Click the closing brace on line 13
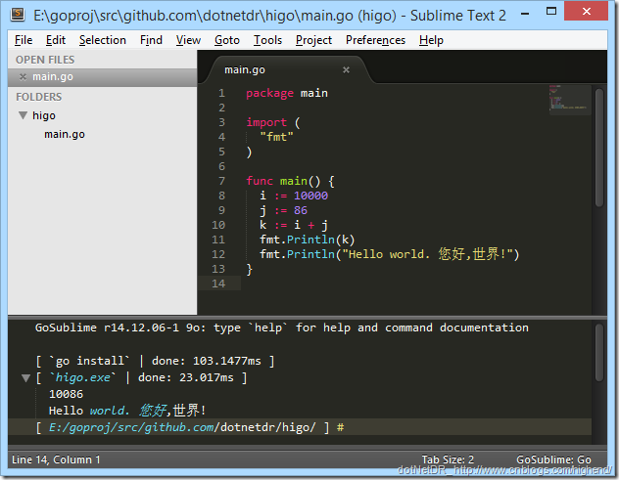The image size is (619, 480). pyautogui.click(x=249, y=269)
